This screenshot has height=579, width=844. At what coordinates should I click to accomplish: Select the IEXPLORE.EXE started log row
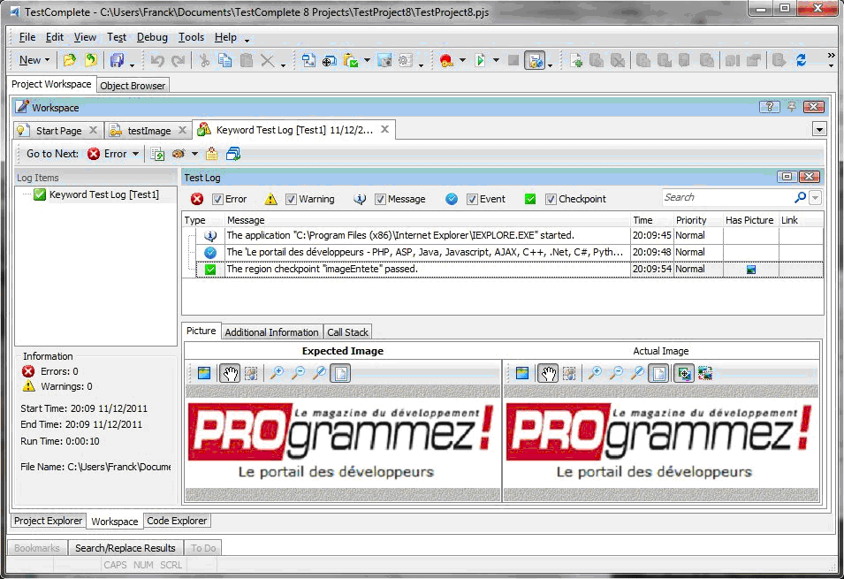point(509,235)
